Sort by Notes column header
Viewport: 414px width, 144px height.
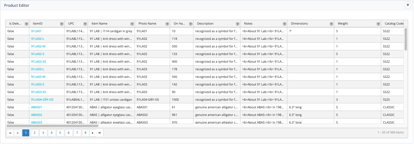coord(248,24)
